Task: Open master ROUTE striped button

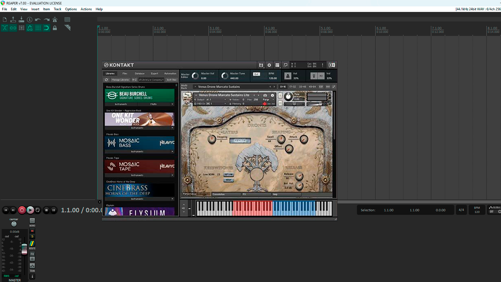Action: click(x=32, y=243)
